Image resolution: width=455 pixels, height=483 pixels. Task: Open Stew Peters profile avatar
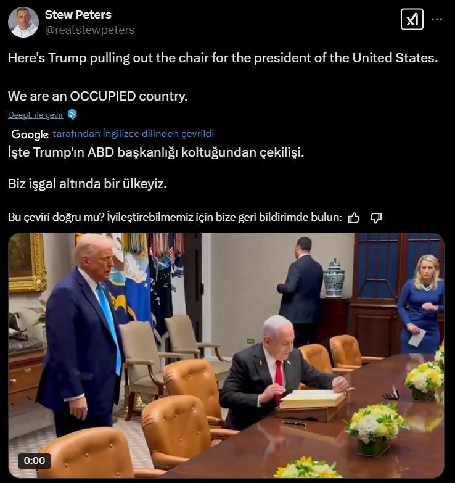coord(23,22)
